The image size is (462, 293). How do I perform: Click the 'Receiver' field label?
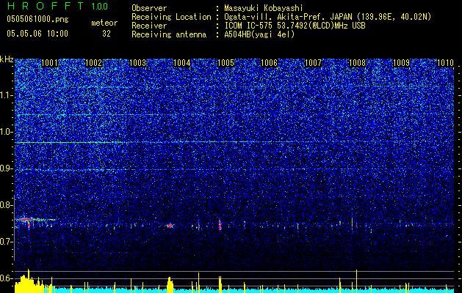149,26
